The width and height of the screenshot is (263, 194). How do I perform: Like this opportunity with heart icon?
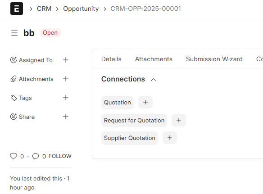[14, 156]
